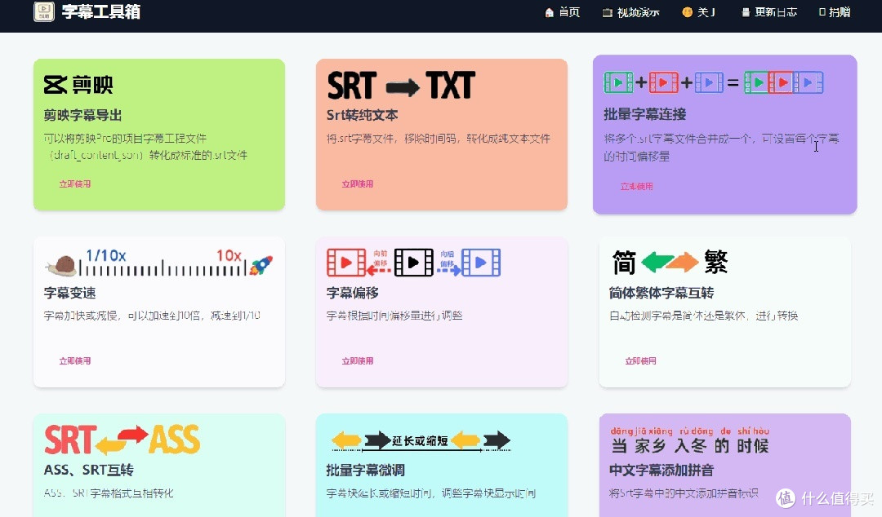Click the description under 简体繁体字幕互转
The width and height of the screenshot is (882, 517).
tap(704, 316)
